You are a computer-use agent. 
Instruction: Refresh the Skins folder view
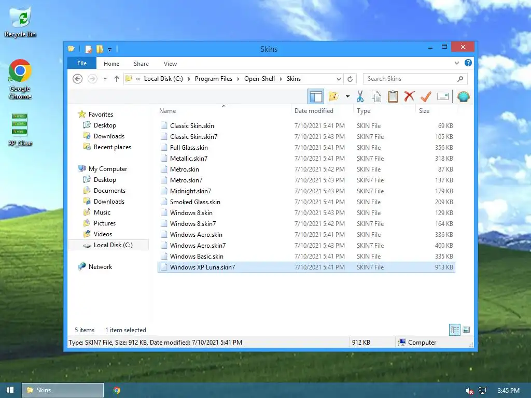point(350,79)
